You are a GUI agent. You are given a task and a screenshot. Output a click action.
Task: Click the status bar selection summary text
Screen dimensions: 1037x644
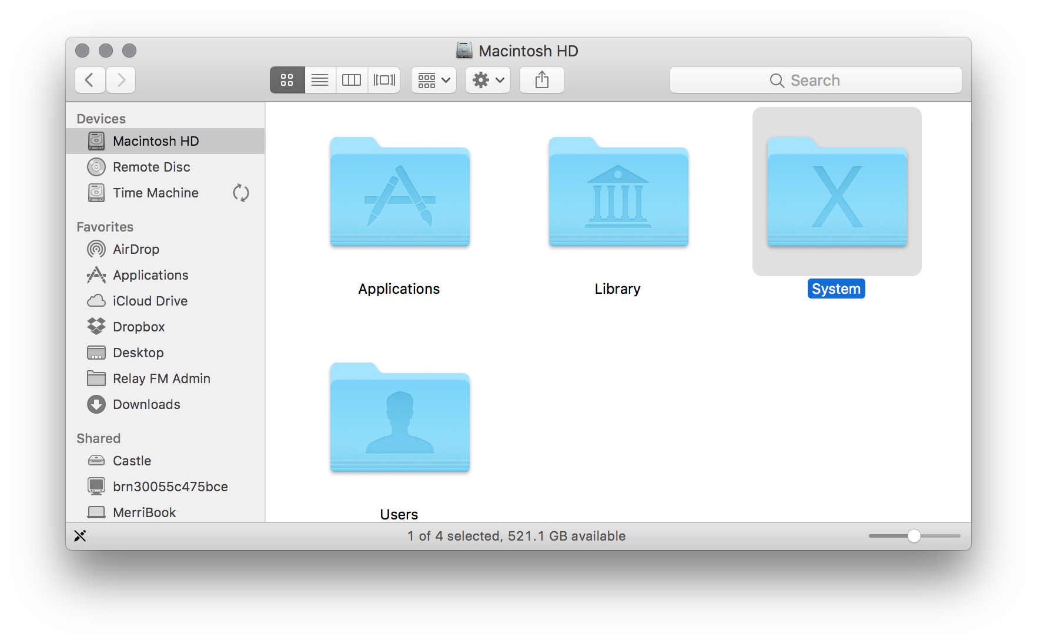(517, 536)
